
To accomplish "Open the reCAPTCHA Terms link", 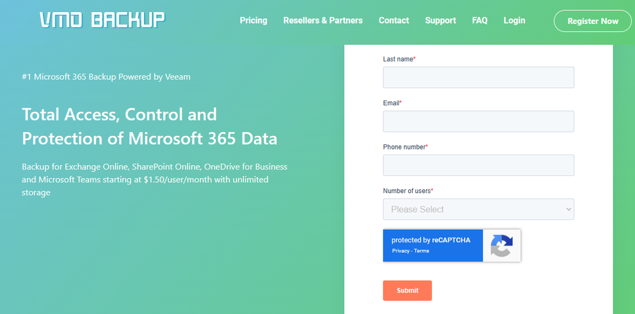I will pos(422,251).
